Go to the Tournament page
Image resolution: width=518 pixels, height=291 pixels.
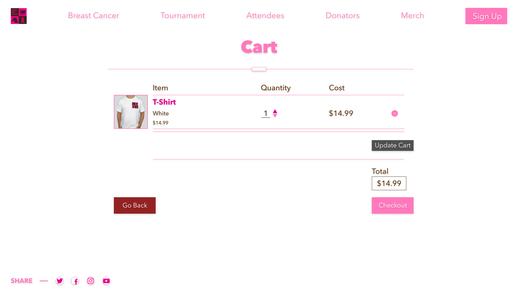[183, 16]
